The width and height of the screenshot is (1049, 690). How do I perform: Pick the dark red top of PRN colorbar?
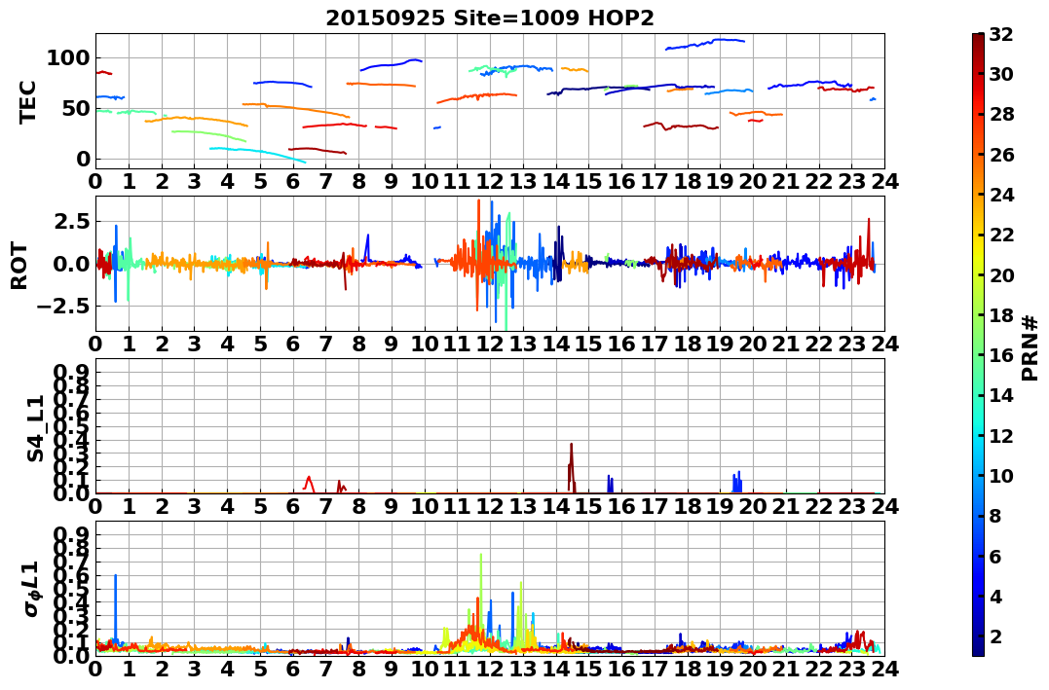(x=978, y=39)
